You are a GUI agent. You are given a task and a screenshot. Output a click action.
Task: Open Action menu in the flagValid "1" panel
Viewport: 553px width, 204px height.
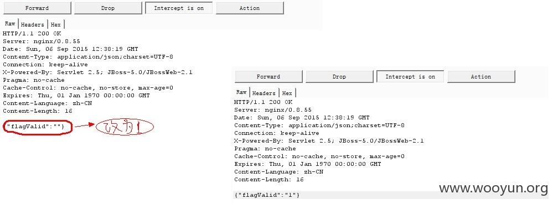click(481, 76)
